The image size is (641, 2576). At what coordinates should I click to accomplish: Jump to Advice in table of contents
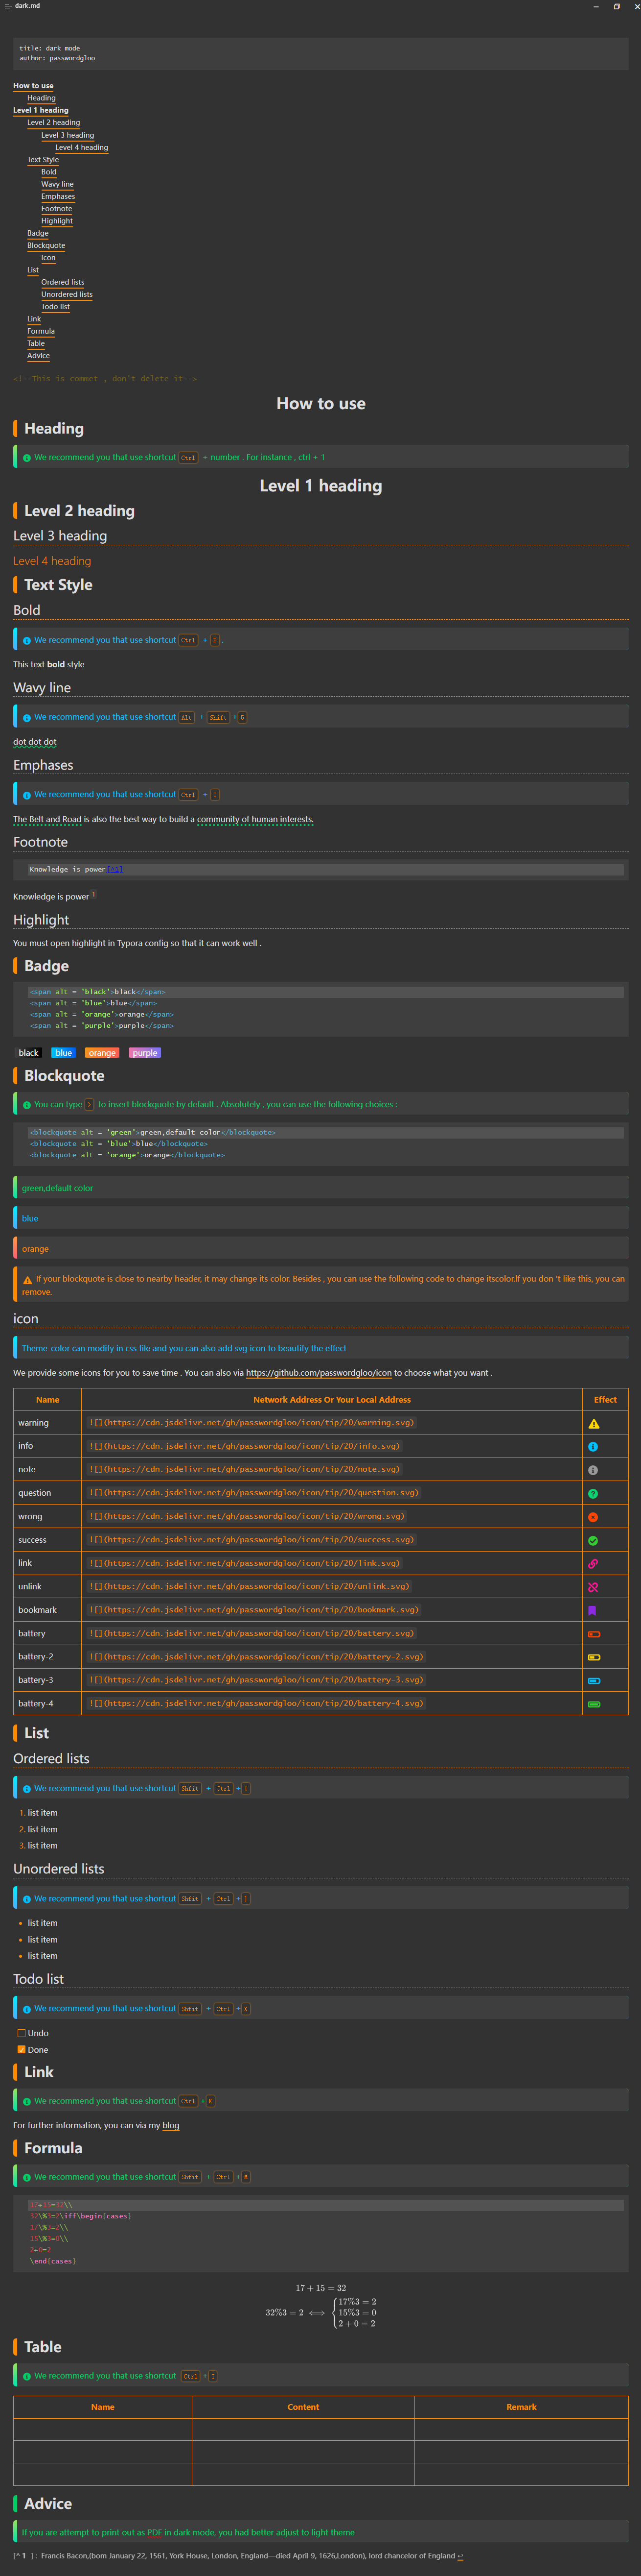pos(38,356)
